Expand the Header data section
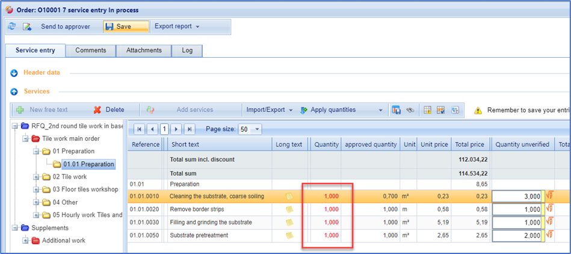The height and width of the screenshot is (254, 571). point(14,73)
